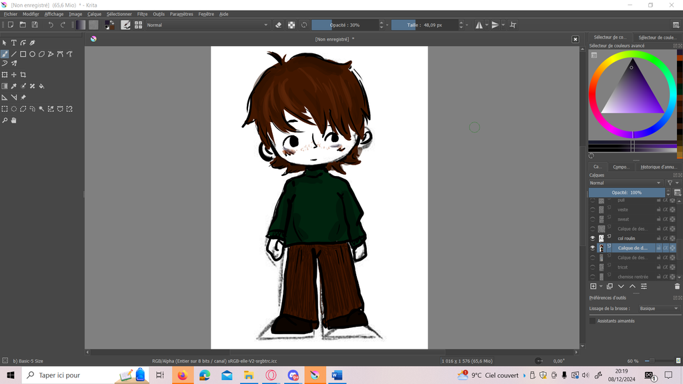Show the tricot layer
The image size is (683, 384).
point(592,267)
